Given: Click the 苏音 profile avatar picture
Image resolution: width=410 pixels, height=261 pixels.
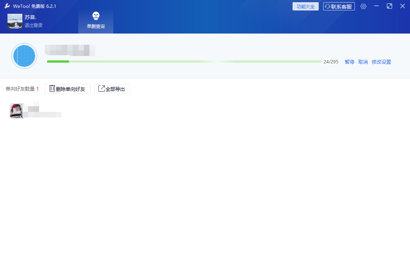Looking at the screenshot, I should (15, 21).
